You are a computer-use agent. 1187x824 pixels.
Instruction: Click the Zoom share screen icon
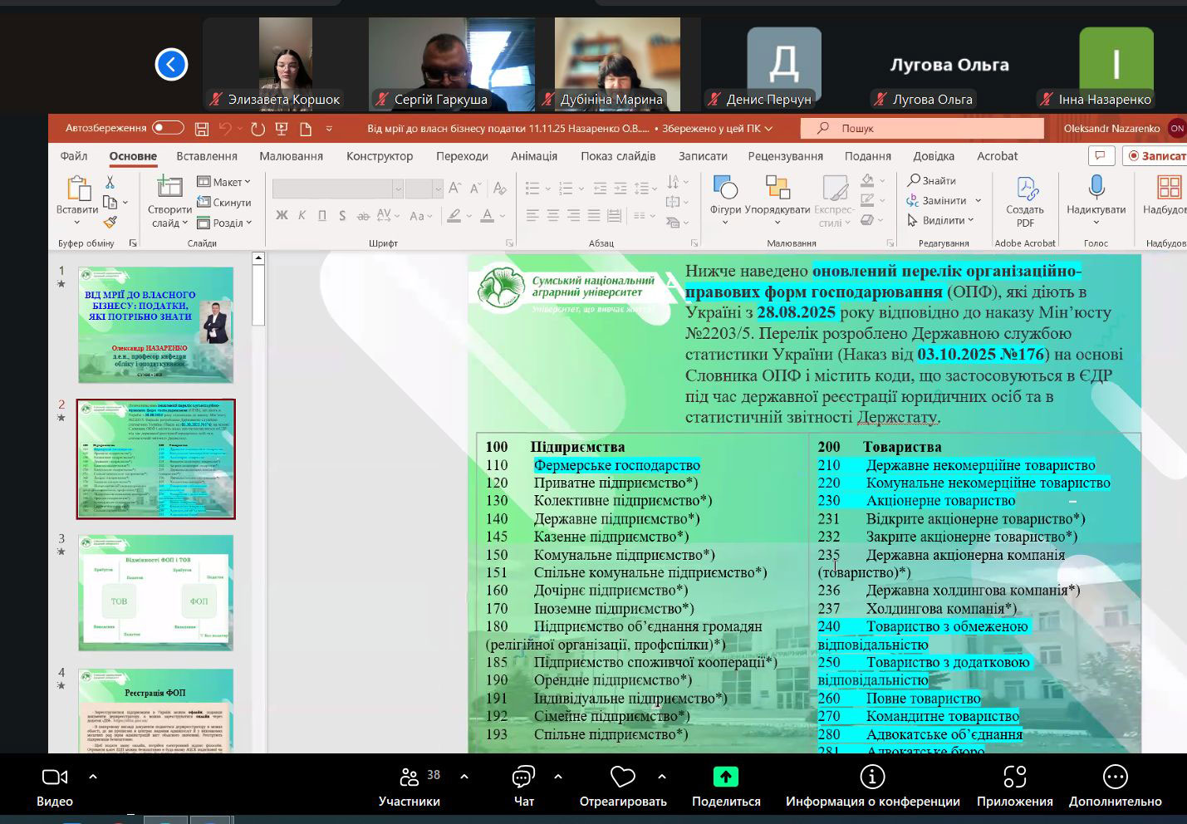[725, 777]
